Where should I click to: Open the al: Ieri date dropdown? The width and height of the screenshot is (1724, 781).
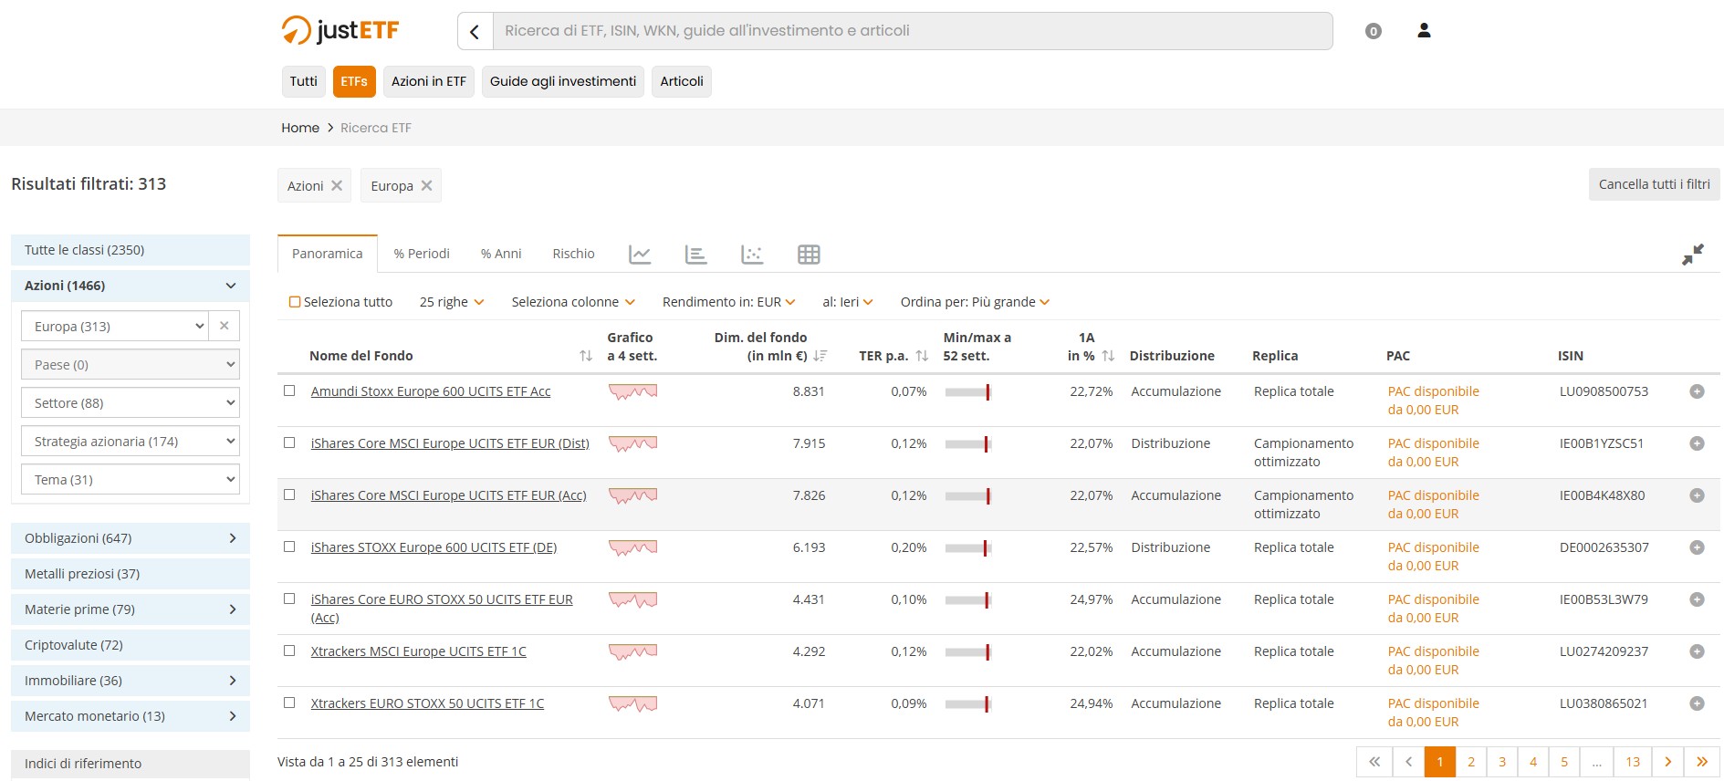(848, 302)
